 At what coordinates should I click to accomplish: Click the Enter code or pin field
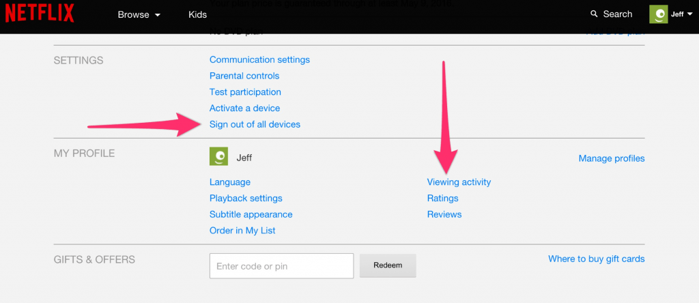[281, 266]
